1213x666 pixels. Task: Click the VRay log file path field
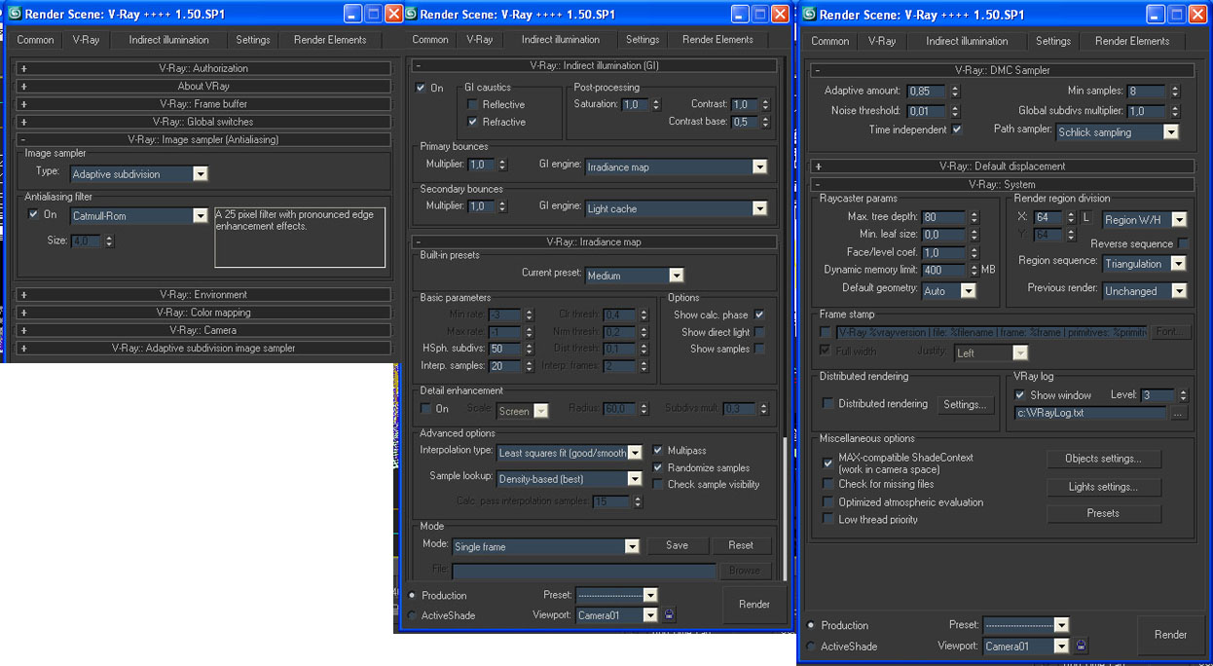tap(1089, 413)
